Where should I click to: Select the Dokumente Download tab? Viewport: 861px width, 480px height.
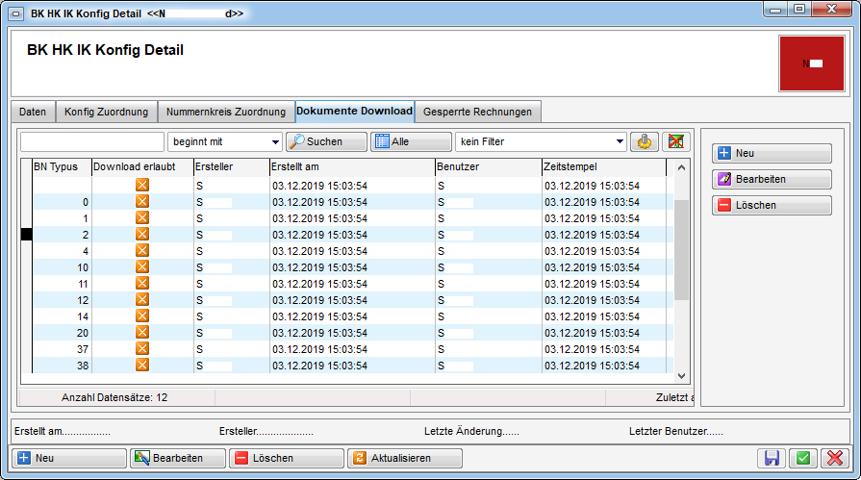coord(355,111)
